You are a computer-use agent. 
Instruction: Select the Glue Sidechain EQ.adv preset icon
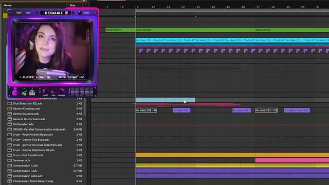pos(9,103)
